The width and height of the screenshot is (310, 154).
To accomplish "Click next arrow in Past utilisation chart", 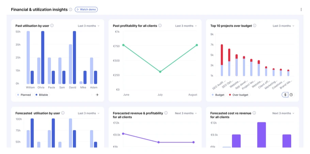I will 97,95.
